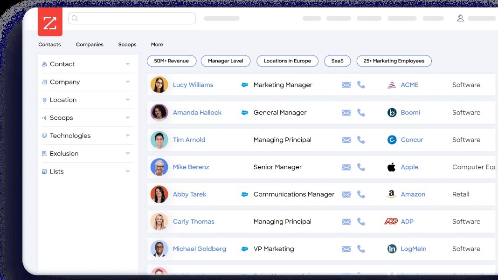
Task: Click the Amazon company logo
Action: (x=392, y=194)
